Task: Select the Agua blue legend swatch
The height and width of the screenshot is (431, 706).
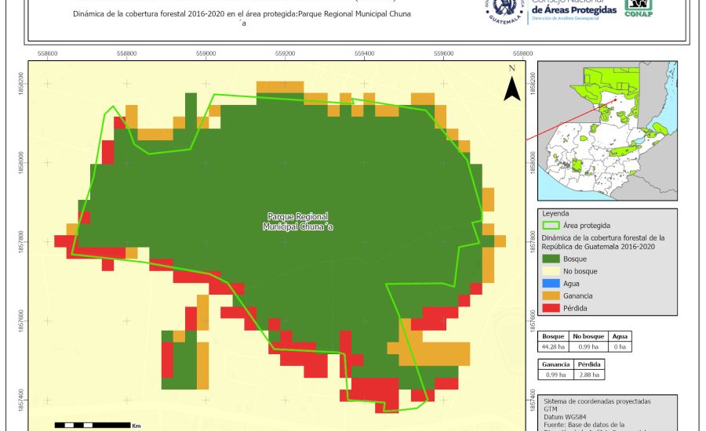Action: [x=550, y=284]
